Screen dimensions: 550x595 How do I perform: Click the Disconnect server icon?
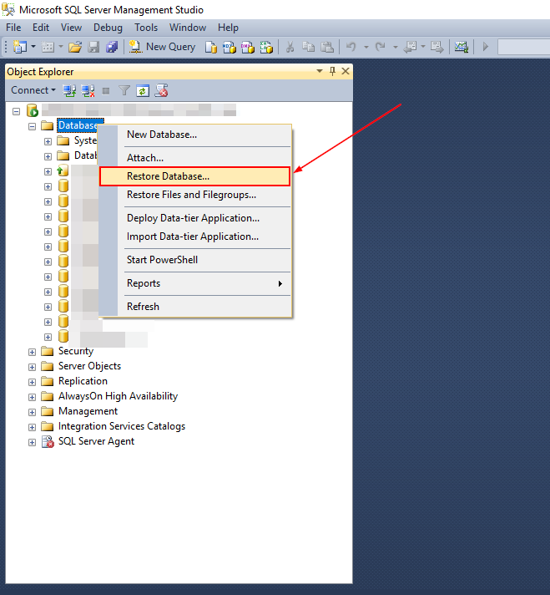(x=88, y=91)
